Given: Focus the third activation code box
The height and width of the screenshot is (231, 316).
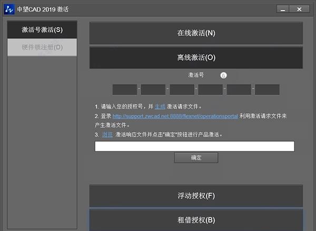Looking at the screenshot, I should click(x=182, y=90).
